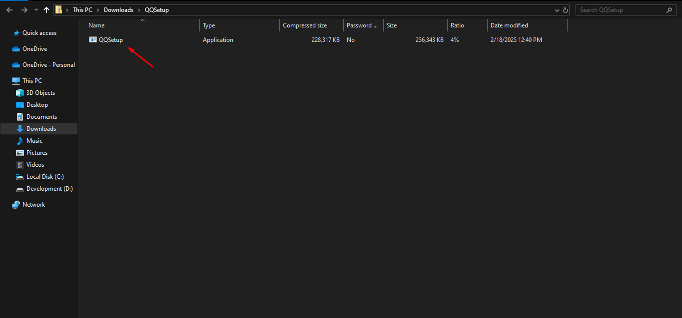The image size is (682, 318).
Task: Open Quick access in the sidebar
Action: point(39,33)
